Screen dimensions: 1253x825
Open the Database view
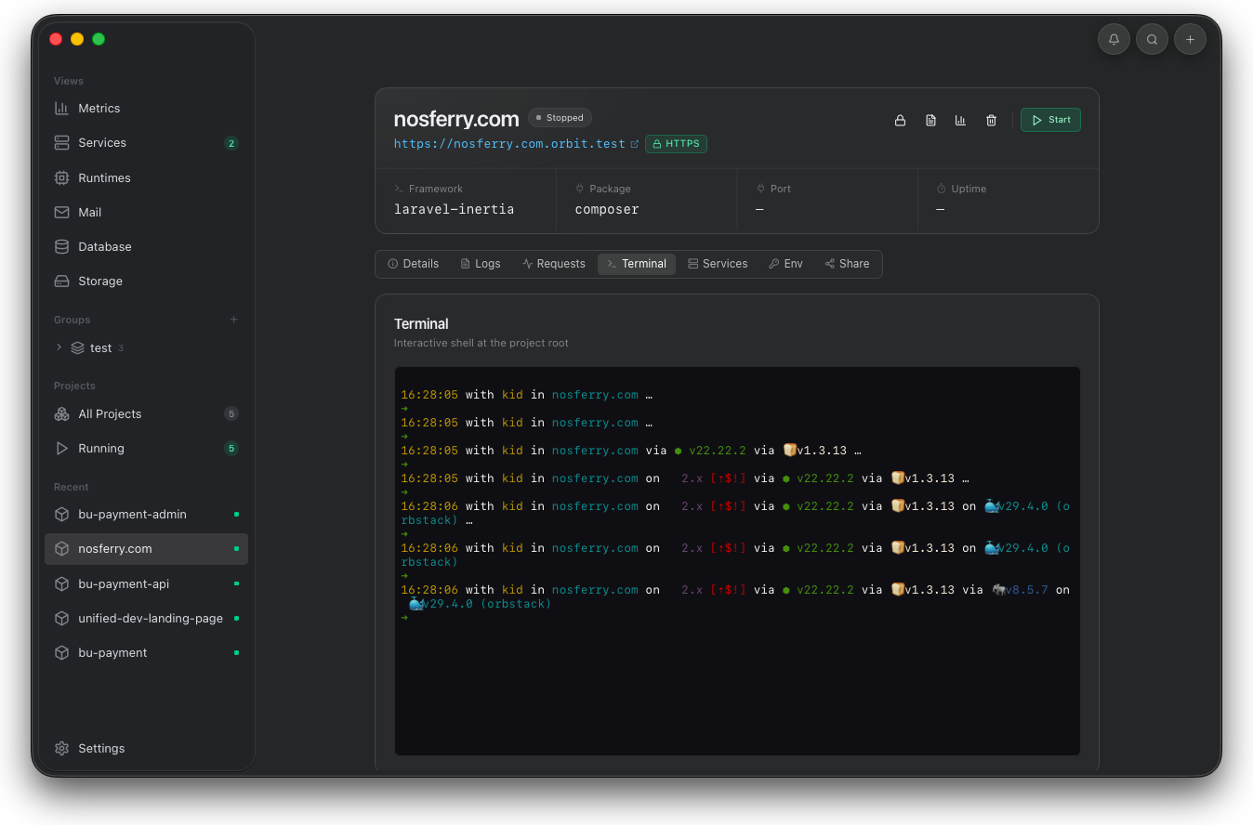(x=146, y=246)
